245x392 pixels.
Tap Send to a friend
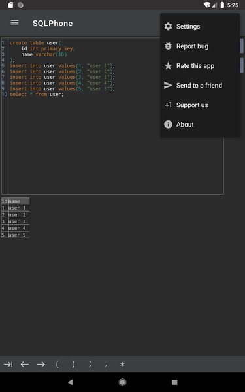200,85
